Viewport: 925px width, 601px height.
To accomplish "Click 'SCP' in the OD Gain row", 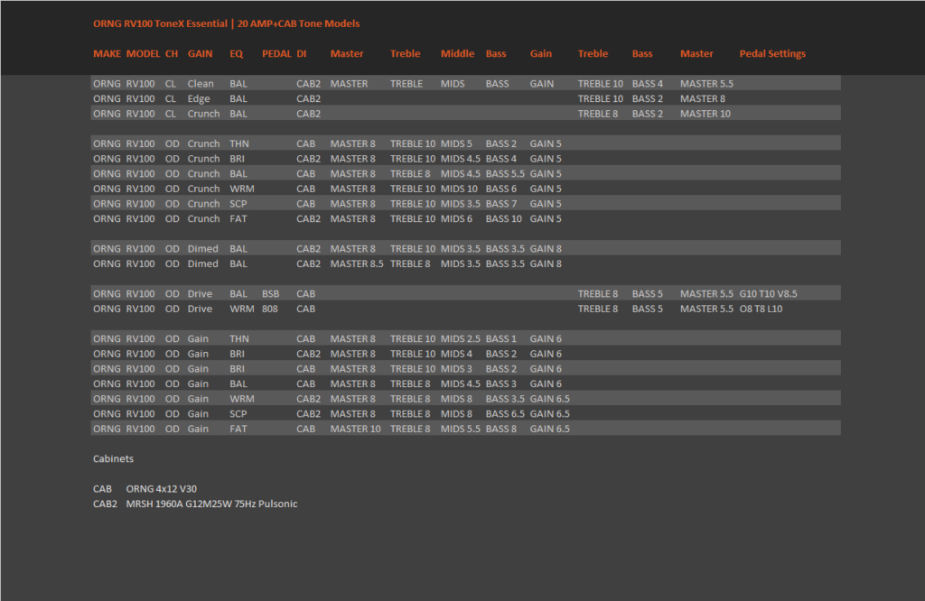I will (238, 414).
